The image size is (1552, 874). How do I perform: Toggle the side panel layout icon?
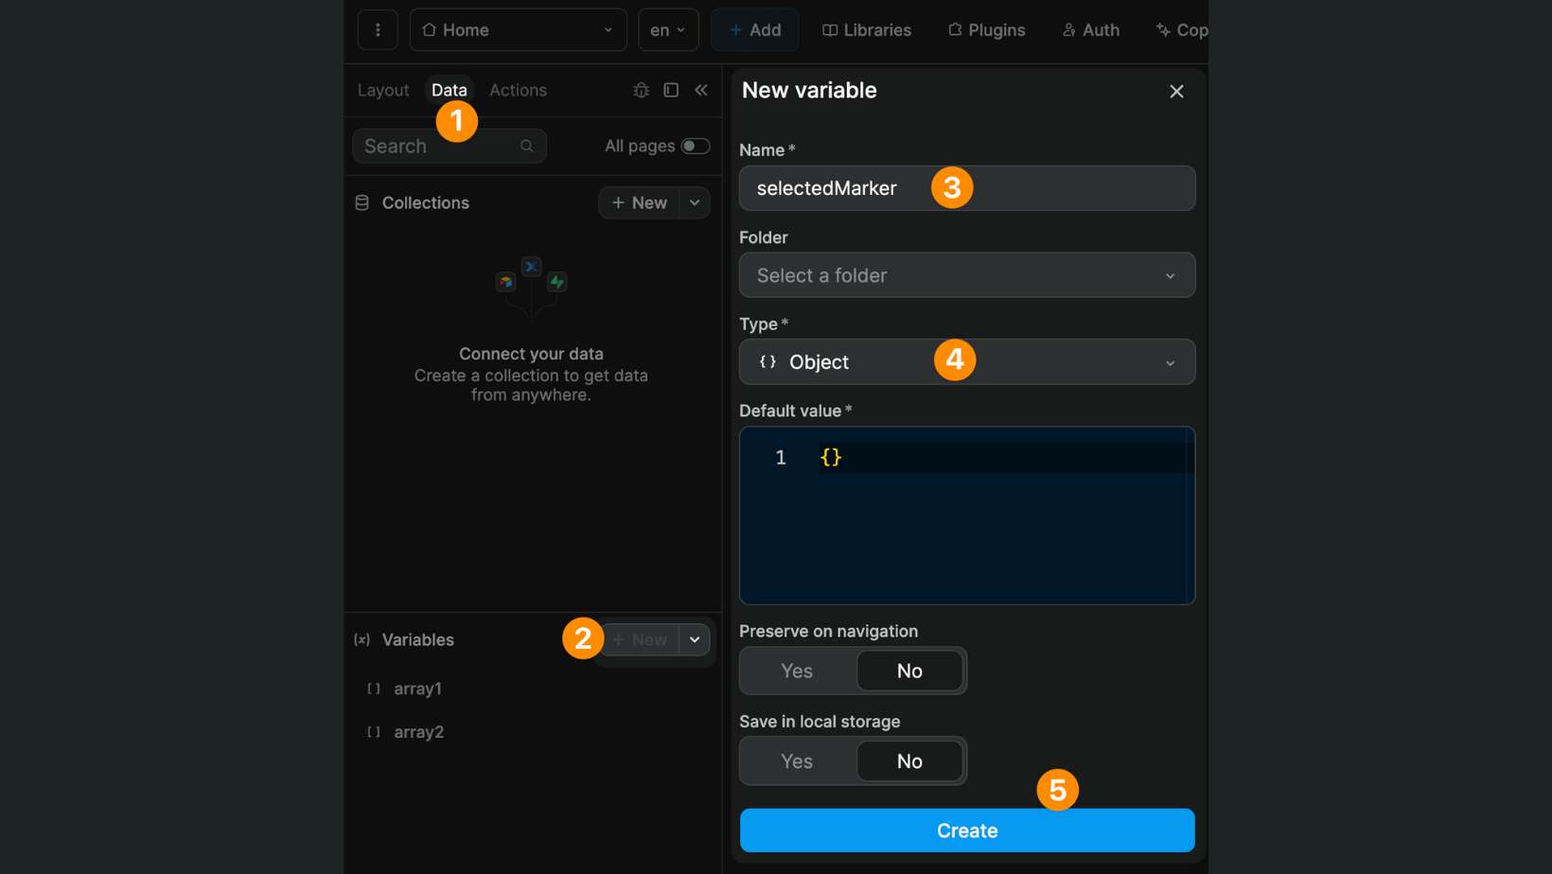point(671,90)
